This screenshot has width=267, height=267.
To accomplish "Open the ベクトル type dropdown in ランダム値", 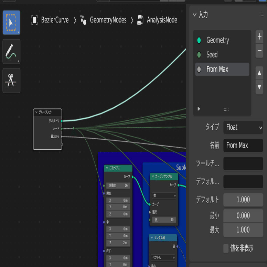I will pyautogui.click(x=163, y=258).
